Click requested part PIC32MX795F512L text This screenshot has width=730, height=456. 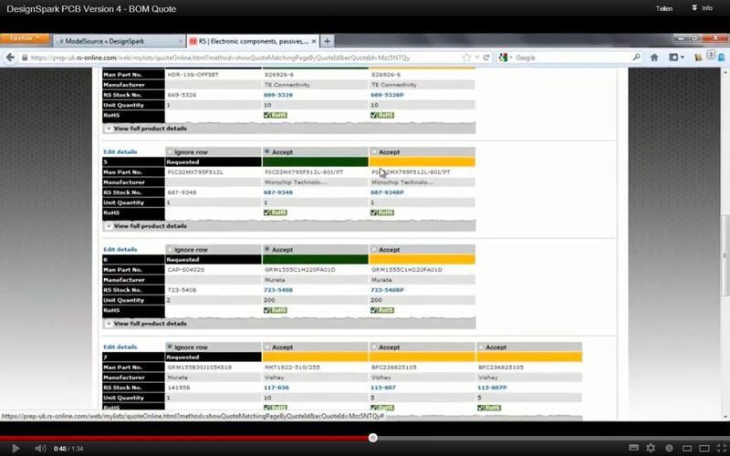pyautogui.click(x=195, y=172)
